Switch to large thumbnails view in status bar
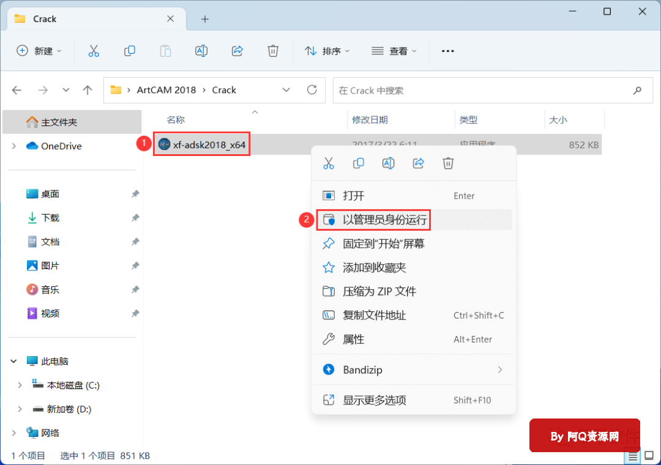 tap(649, 456)
